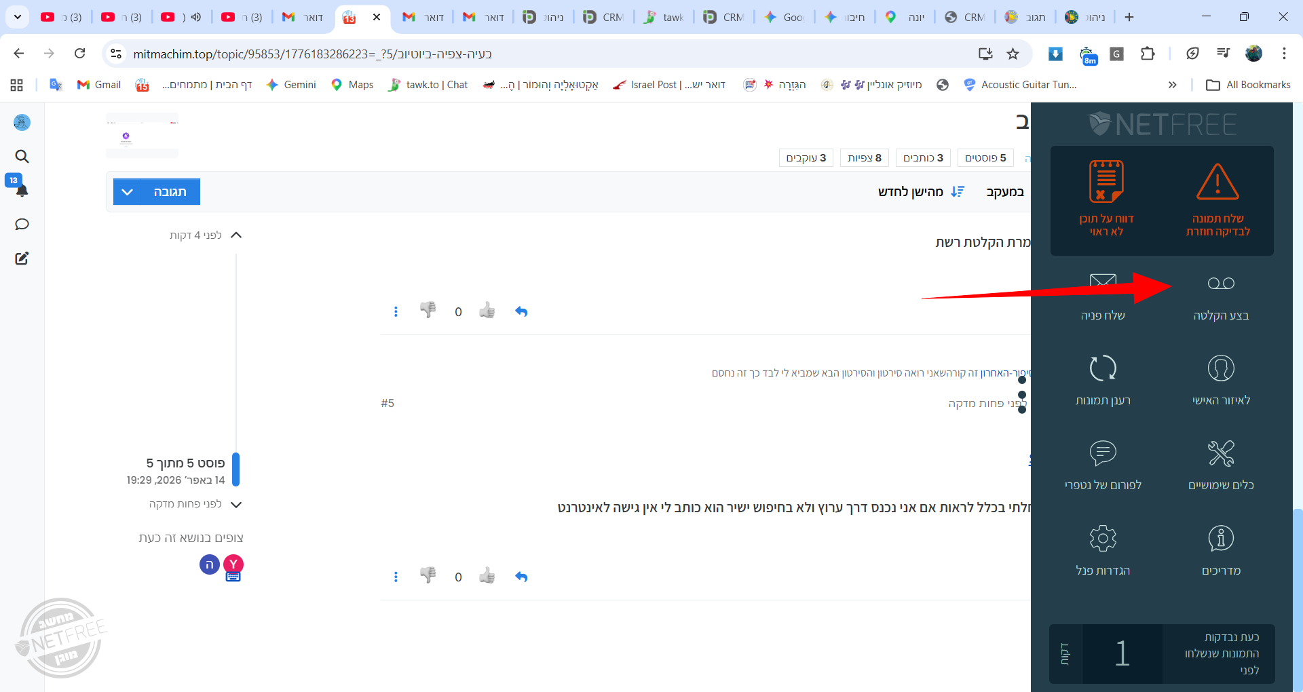Collapse timeline using the up chevron

pos(236,235)
